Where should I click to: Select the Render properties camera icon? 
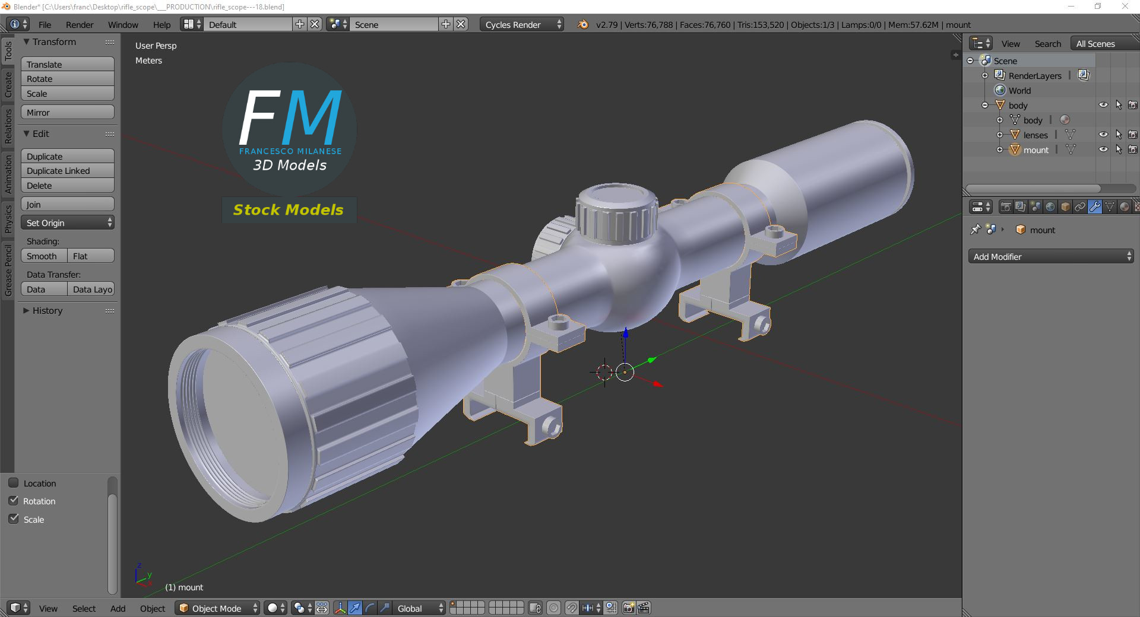coord(1005,206)
